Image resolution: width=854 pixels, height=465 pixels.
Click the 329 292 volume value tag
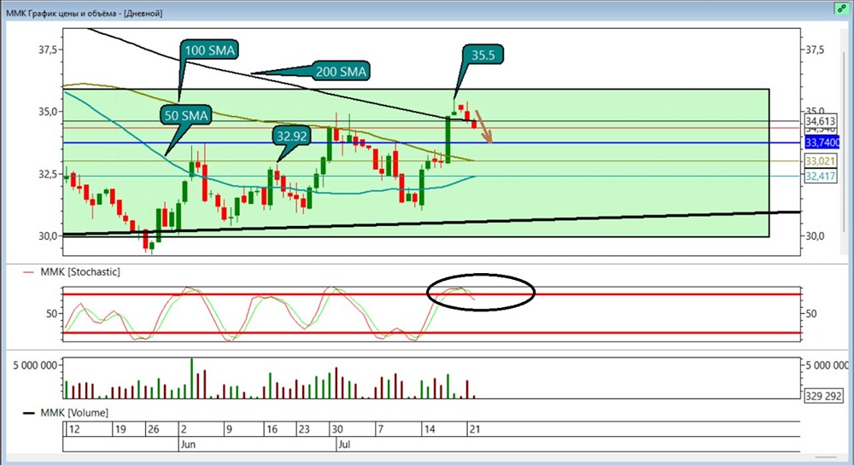[x=824, y=396]
